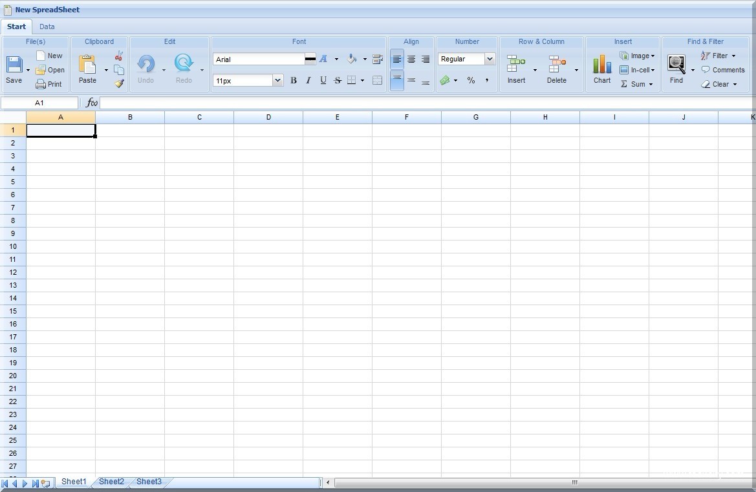Switch to the Sheet2 tab

111,482
